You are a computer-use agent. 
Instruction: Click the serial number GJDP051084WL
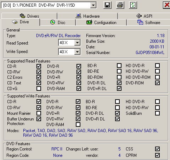tap(150, 53)
